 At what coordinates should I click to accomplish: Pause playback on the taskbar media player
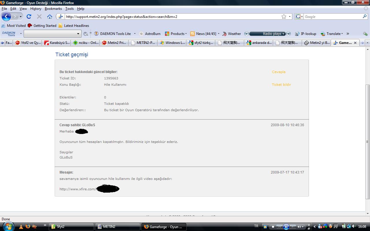click(286, 227)
